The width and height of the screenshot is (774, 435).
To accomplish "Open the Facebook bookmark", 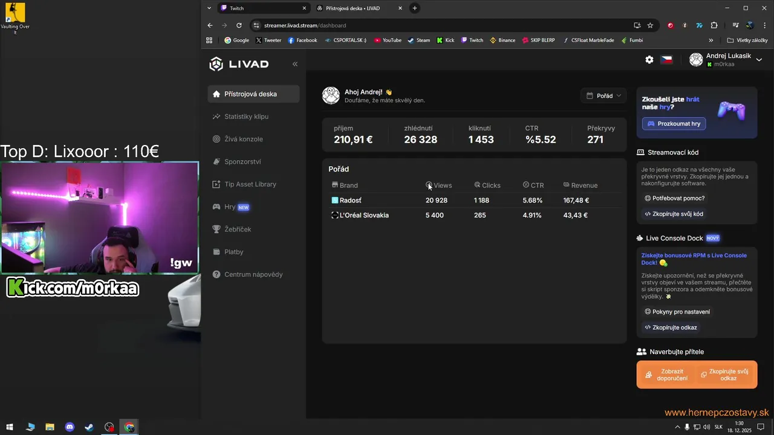I will click(302, 40).
